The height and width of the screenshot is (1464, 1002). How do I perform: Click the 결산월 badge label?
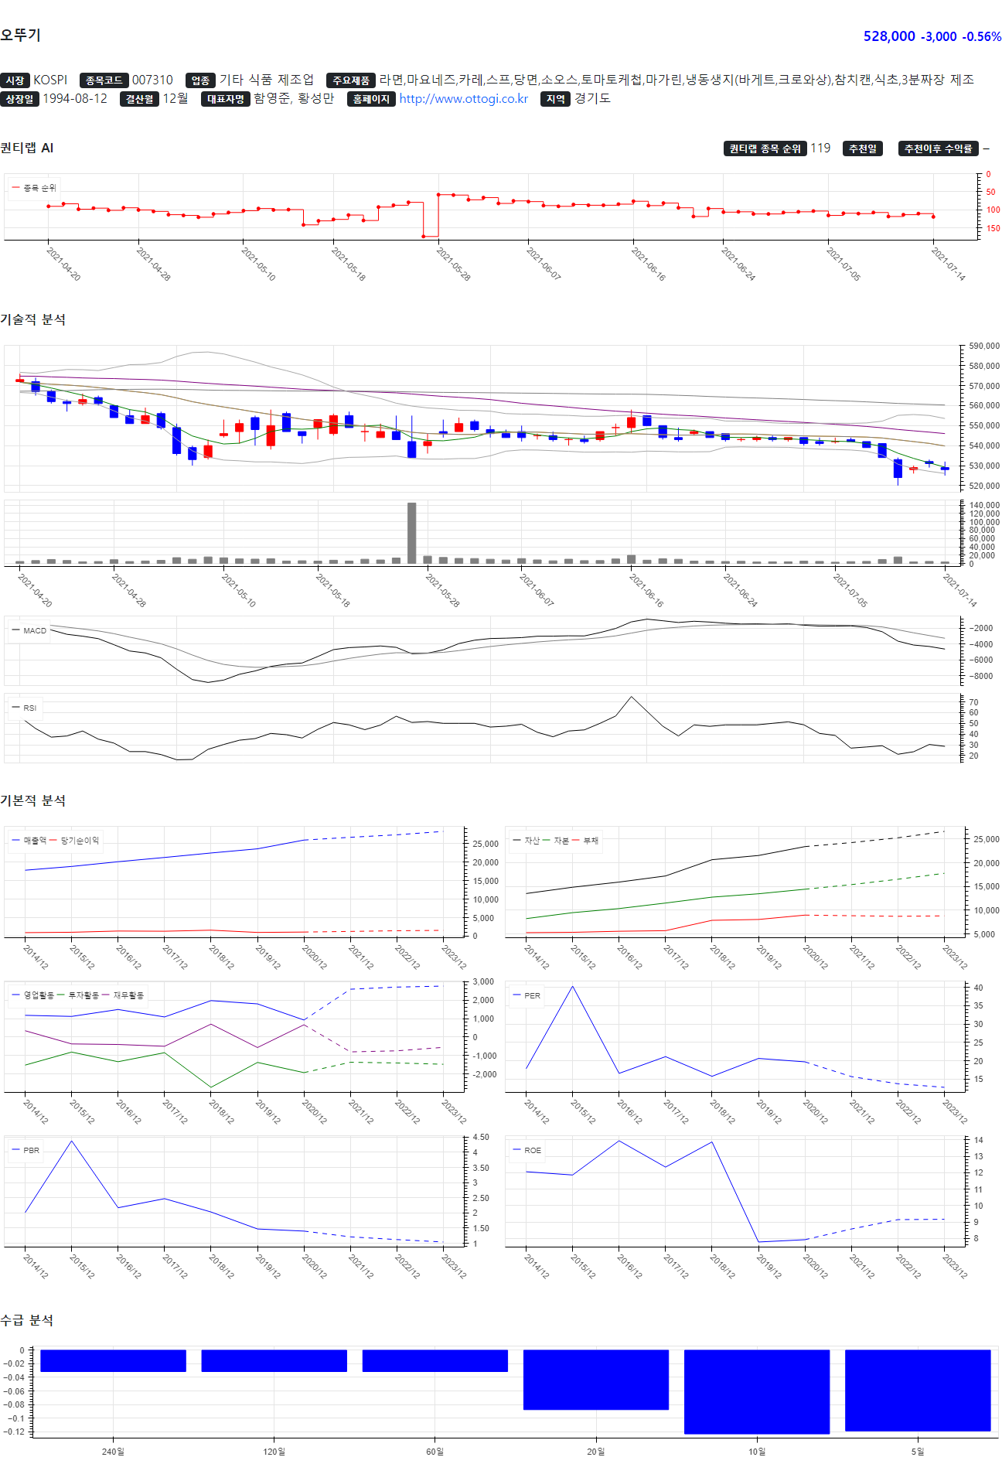click(140, 99)
